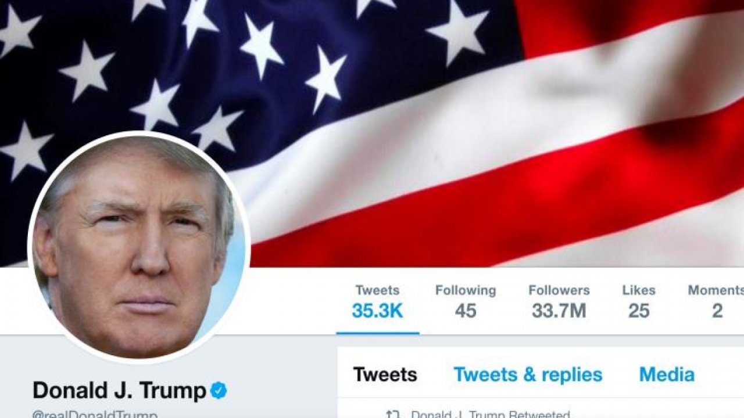Select the Tweets stat label

point(377,290)
